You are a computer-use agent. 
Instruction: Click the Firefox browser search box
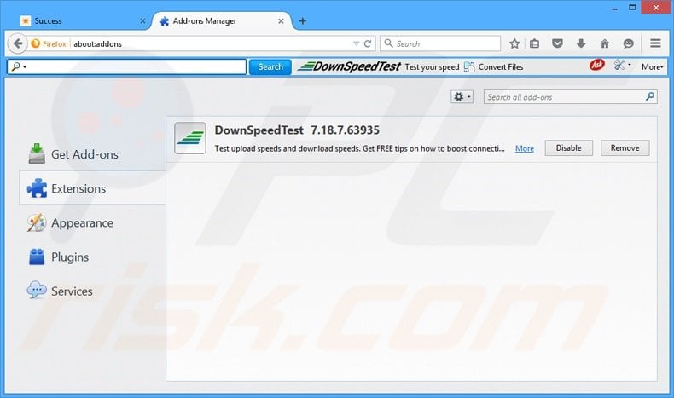pyautogui.click(x=440, y=43)
